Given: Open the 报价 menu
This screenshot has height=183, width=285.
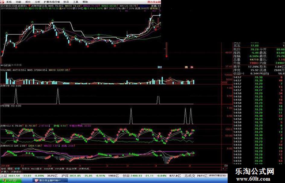Looking at the screenshot, I should (x=28, y=2).
